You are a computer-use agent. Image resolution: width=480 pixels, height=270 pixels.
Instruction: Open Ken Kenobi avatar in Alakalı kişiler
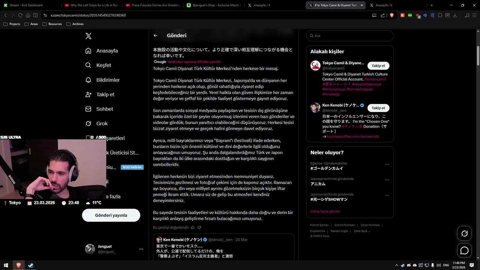[x=315, y=108]
